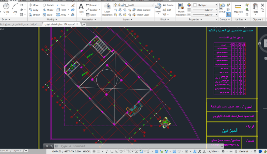Toggle lineweight display in status bar
Viewport: 267px width, 154px height.
(149, 151)
